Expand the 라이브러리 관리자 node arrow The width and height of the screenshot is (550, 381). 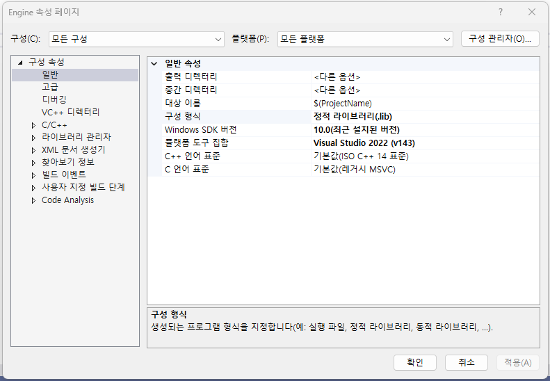click(x=33, y=138)
